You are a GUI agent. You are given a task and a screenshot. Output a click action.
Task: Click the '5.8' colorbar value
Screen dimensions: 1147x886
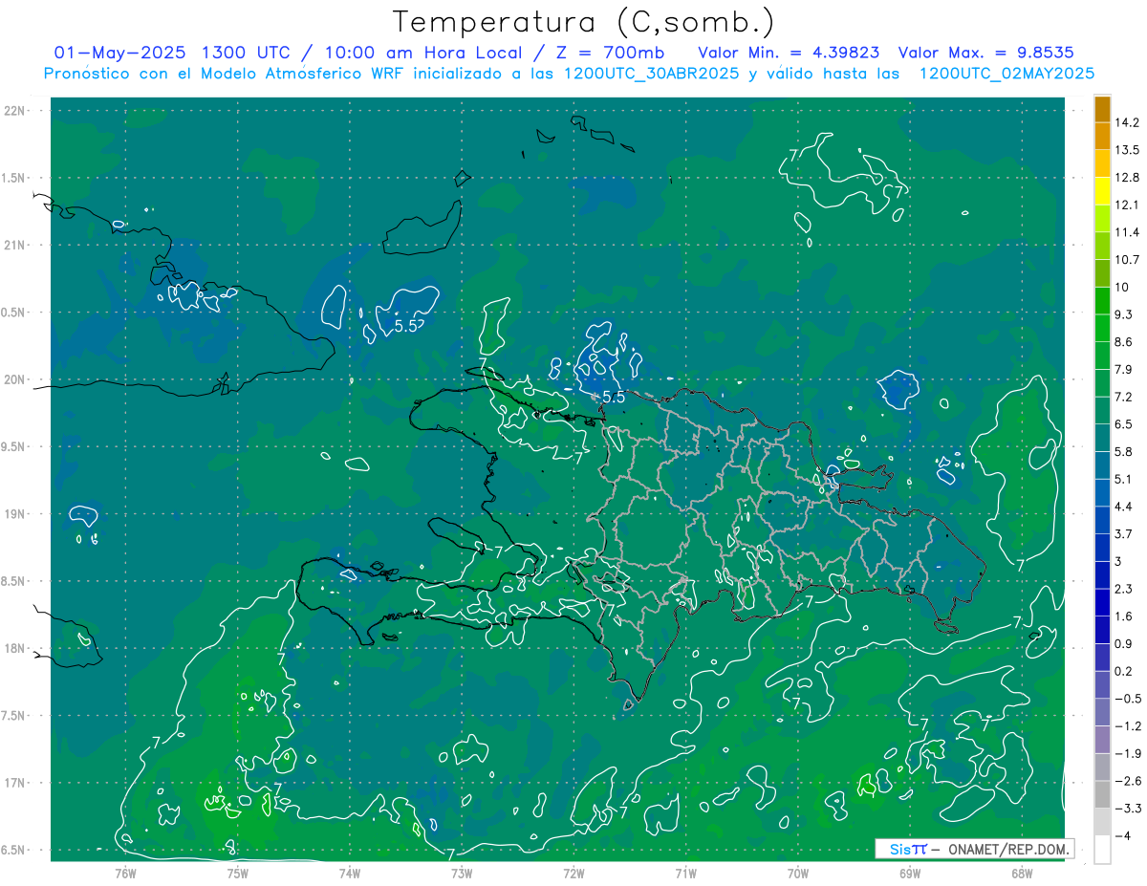(x=1125, y=452)
